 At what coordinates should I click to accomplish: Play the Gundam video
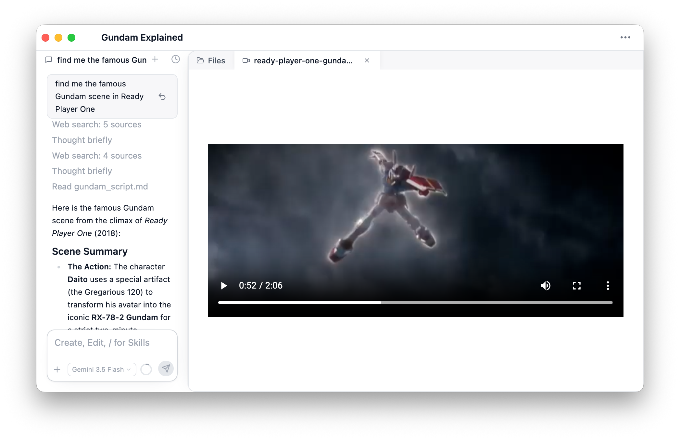coord(224,286)
